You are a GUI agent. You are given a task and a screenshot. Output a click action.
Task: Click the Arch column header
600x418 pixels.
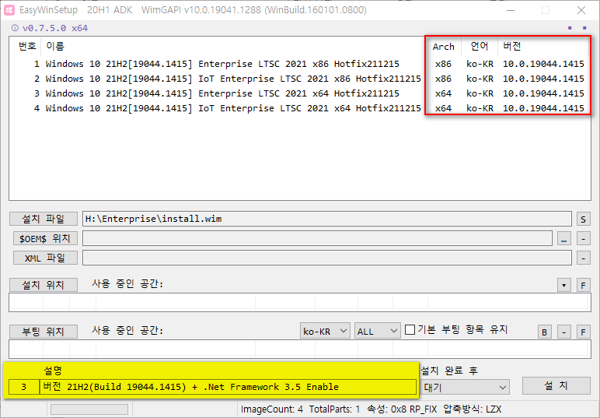(x=444, y=47)
